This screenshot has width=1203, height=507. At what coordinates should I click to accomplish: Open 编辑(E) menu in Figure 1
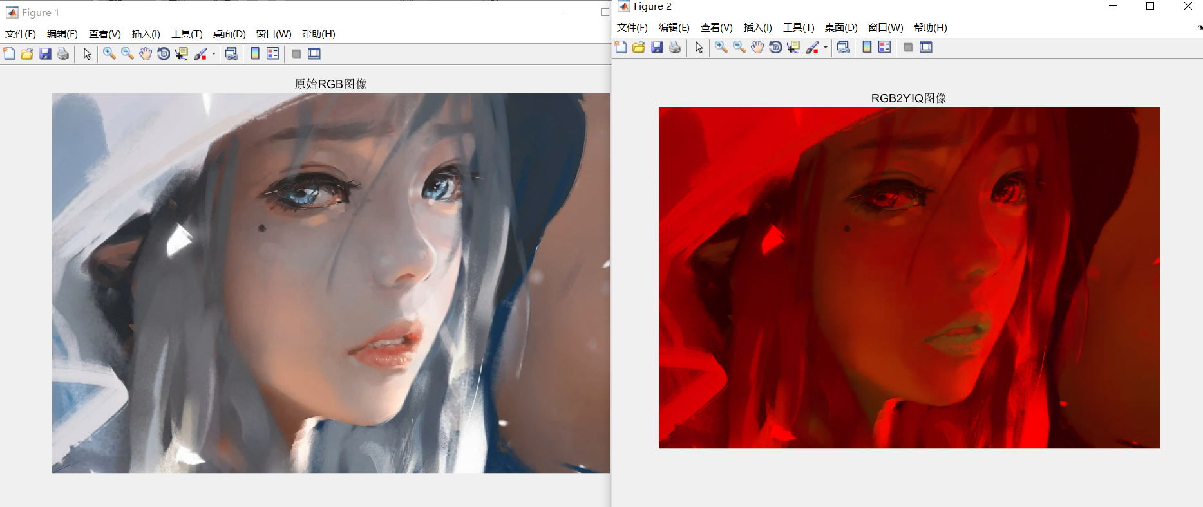click(x=62, y=34)
